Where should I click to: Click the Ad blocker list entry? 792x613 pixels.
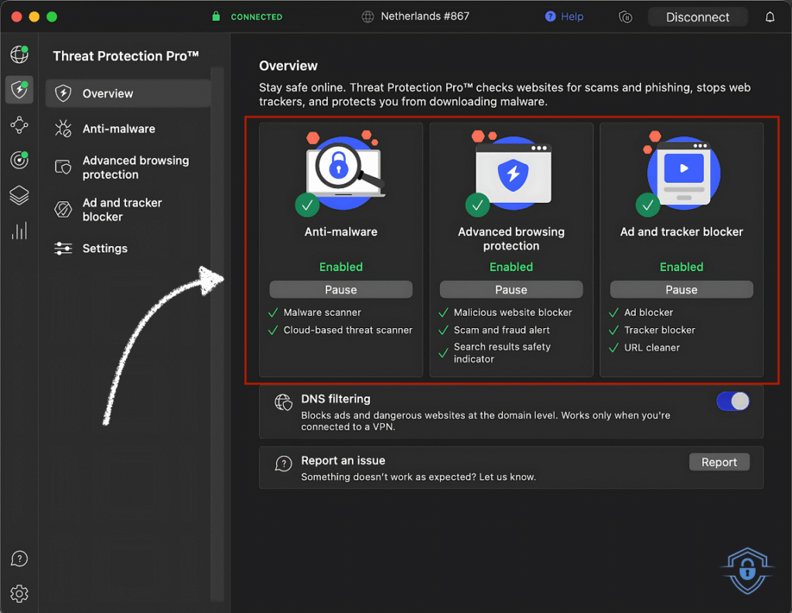point(649,313)
